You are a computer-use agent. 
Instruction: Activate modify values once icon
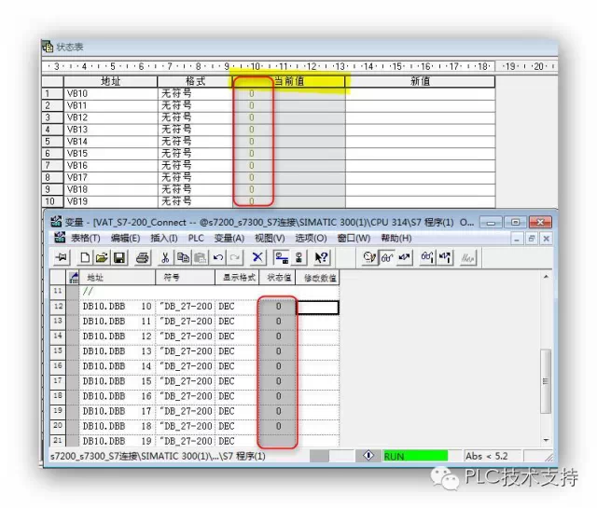pos(445,257)
